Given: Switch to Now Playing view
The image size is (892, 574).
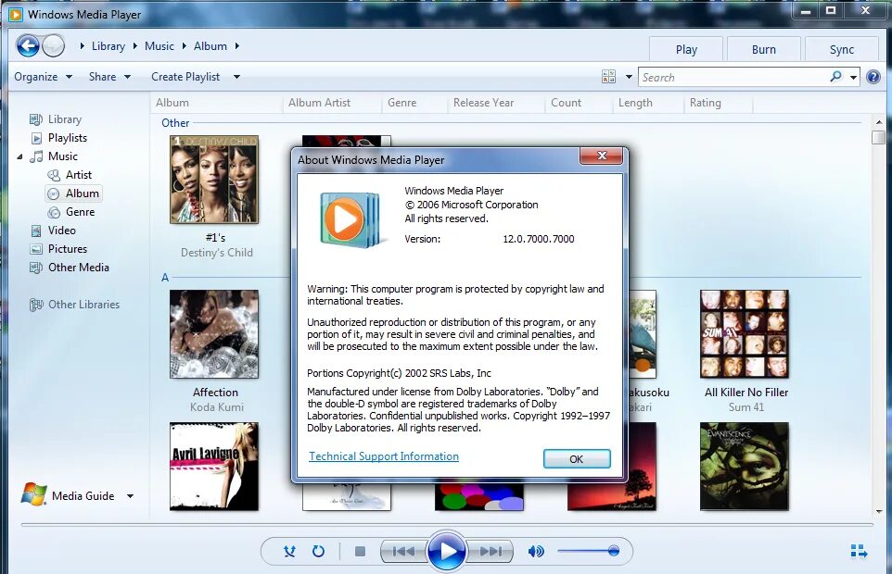Looking at the screenshot, I should pyautogui.click(x=858, y=550).
